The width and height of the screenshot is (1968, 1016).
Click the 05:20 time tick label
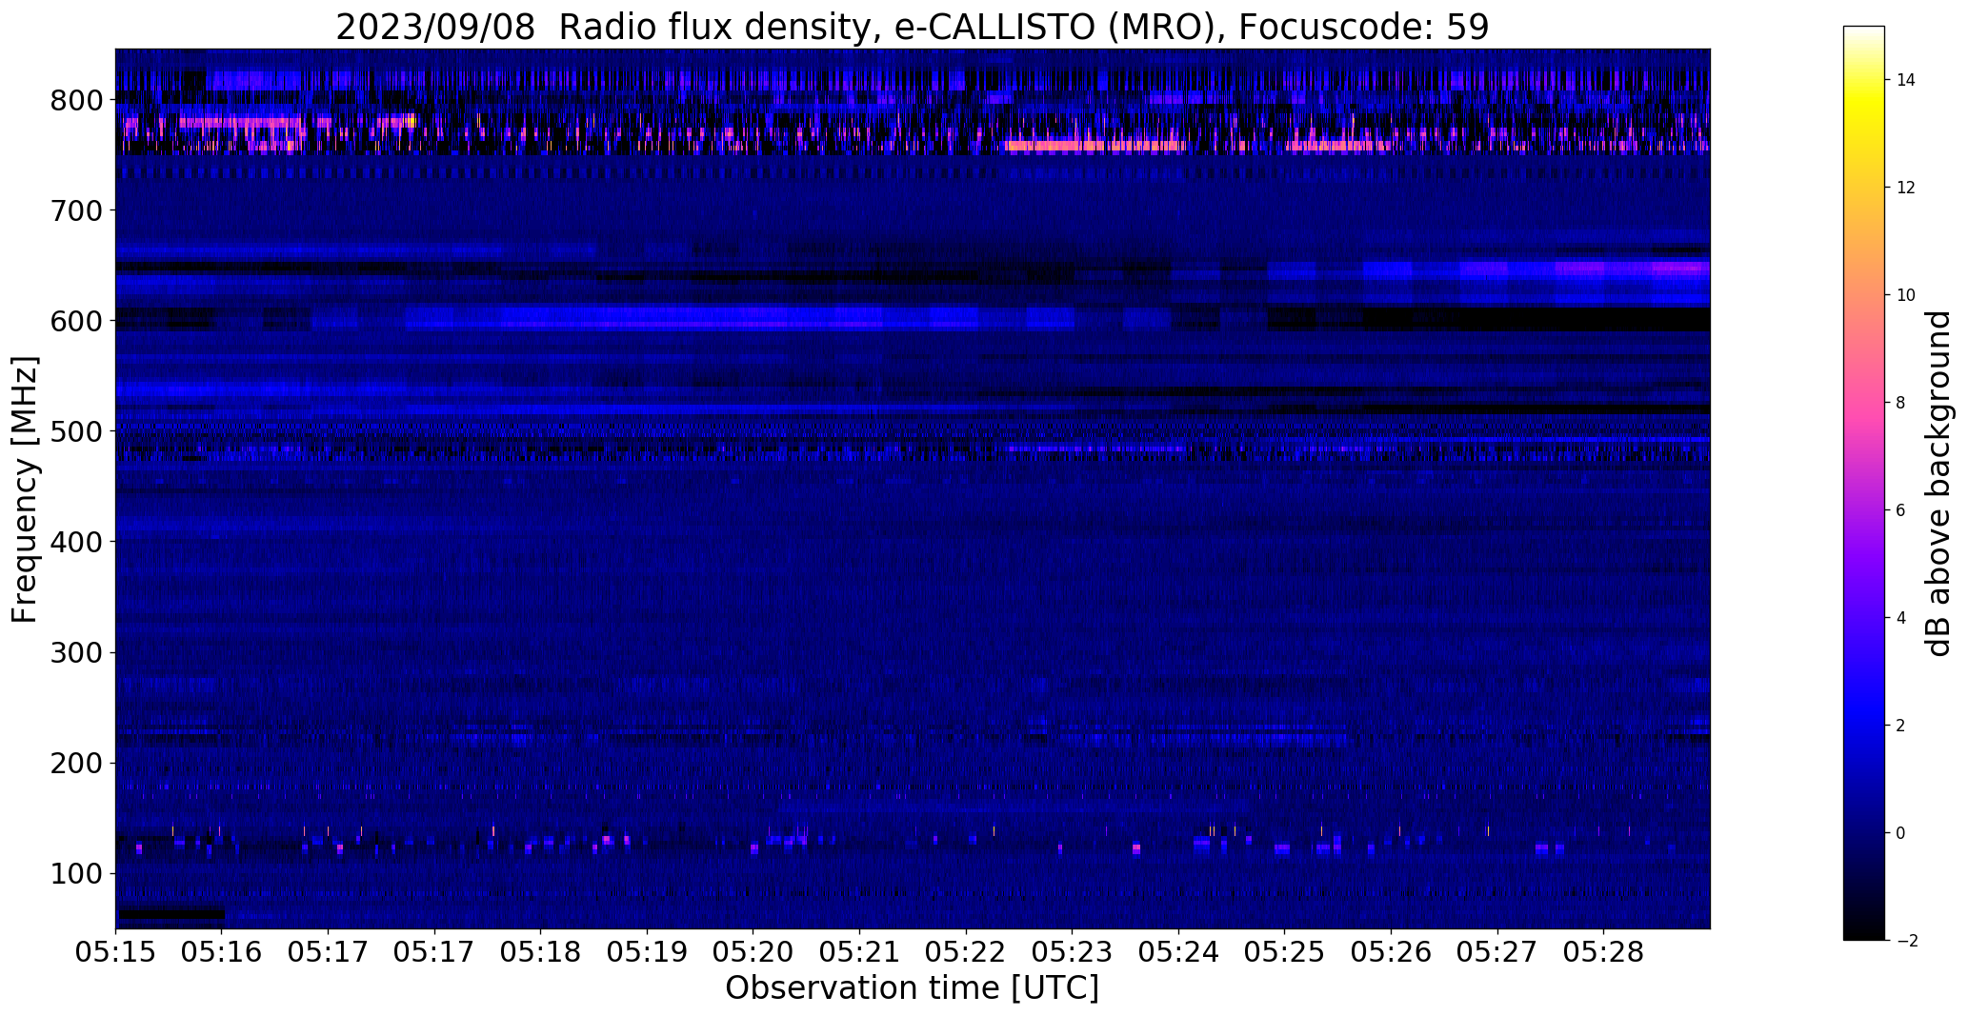click(753, 953)
